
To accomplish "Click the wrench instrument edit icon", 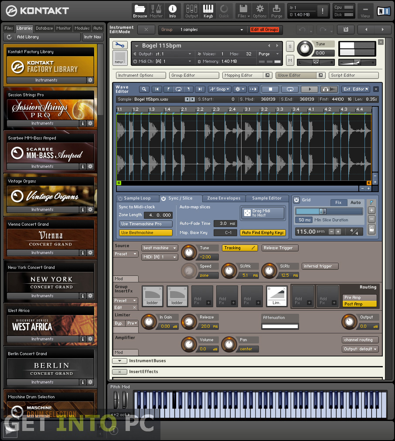I will pyautogui.click(x=120, y=45).
